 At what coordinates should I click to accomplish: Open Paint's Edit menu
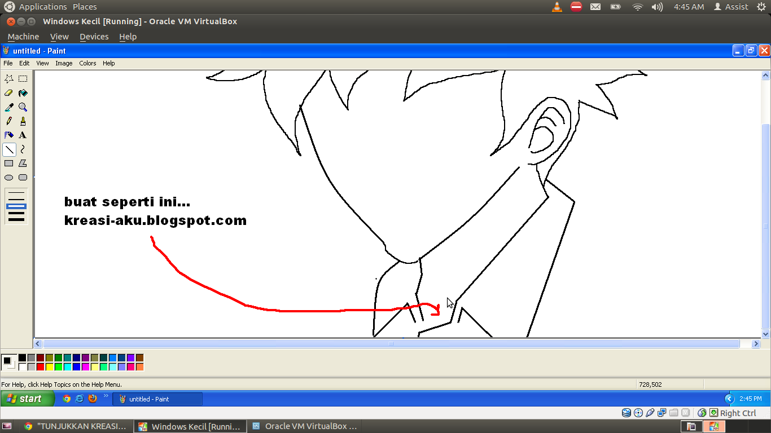[24, 63]
